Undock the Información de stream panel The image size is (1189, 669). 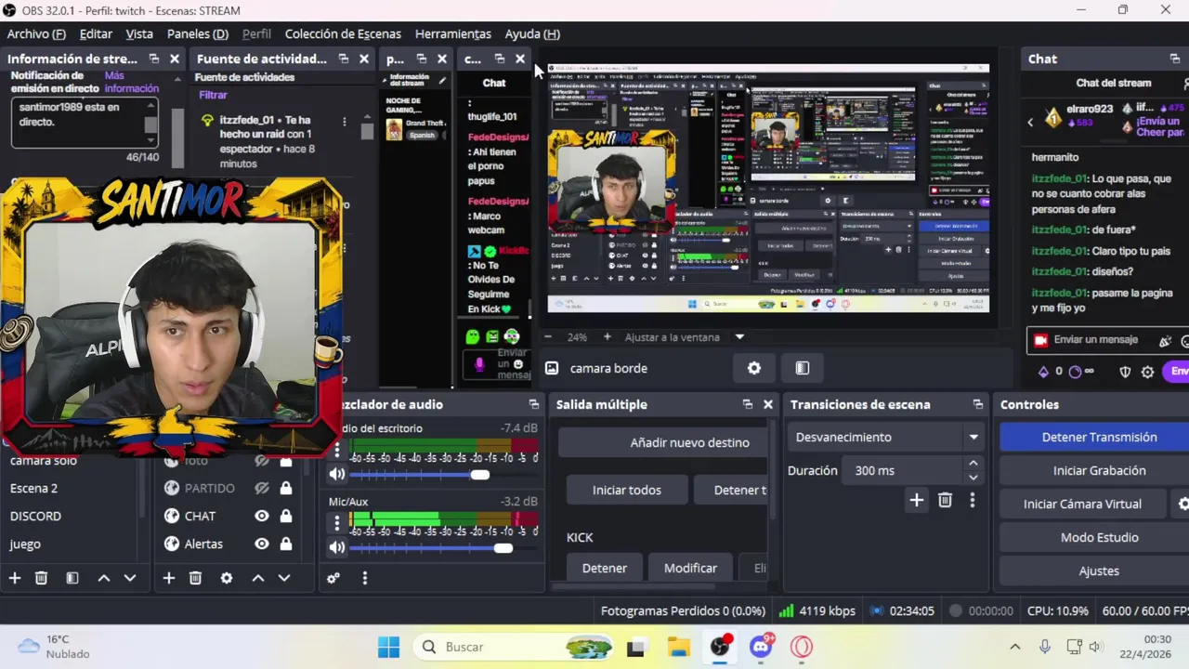click(154, 59)
